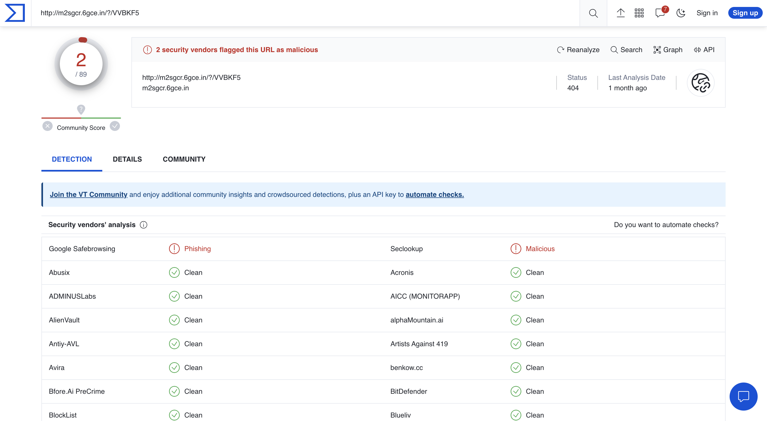Image resolution: width=767 pixels, height=421 pixels.
Task: Click Sign in link
Action: [707, 13]
